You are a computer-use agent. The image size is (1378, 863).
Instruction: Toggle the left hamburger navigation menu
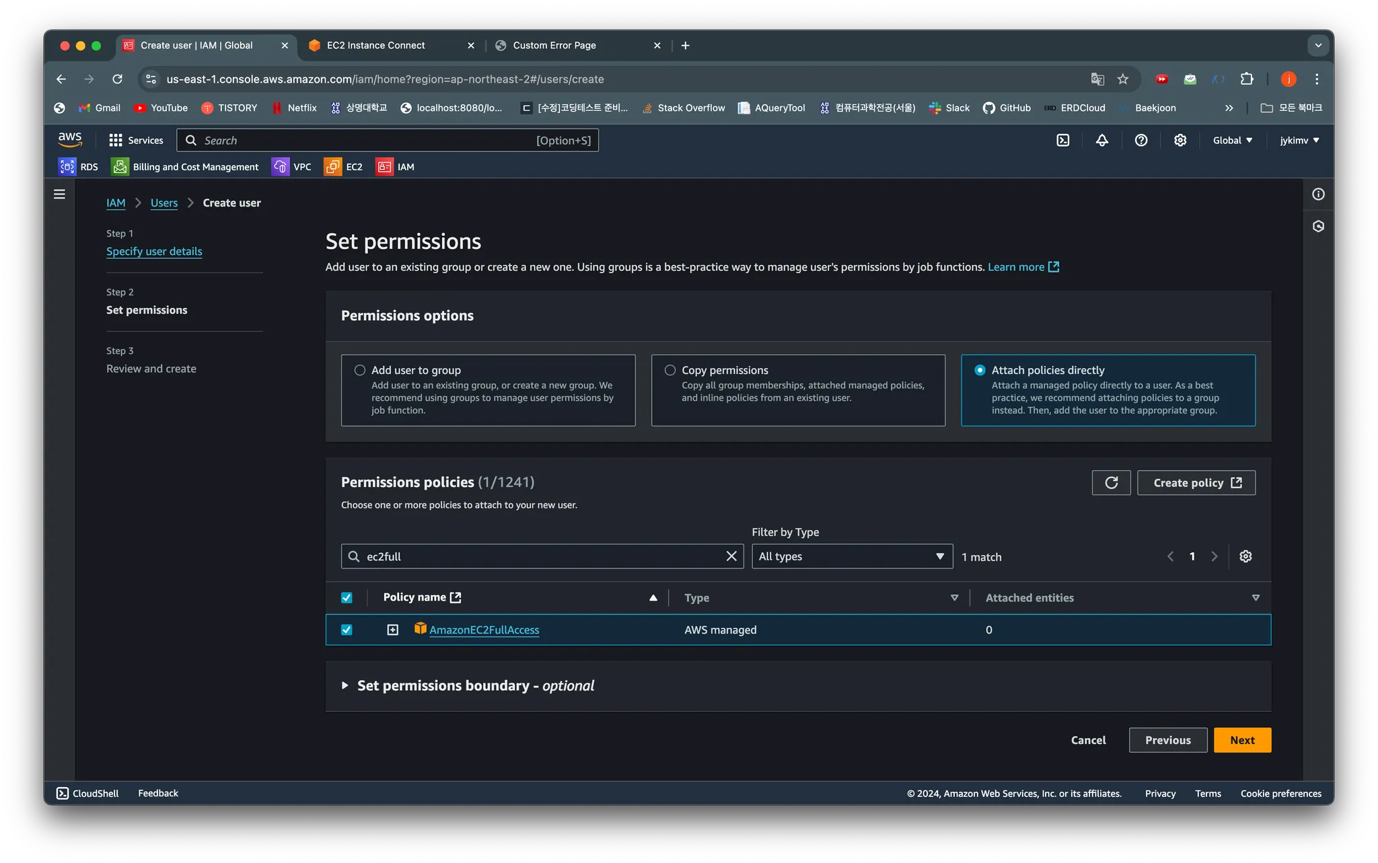click(x=59, y=194)
